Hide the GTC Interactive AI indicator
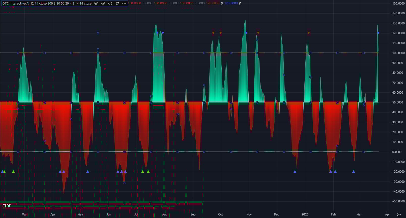The height and width of the screenshot is (218, 406). click(x=96, y=3)
